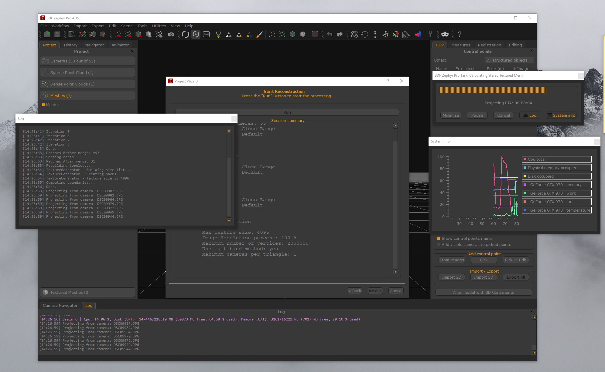The width and height of the screenshot is (605, 372).
Task: Click the floppy disk save icon
Action: [x=57, y=34]
